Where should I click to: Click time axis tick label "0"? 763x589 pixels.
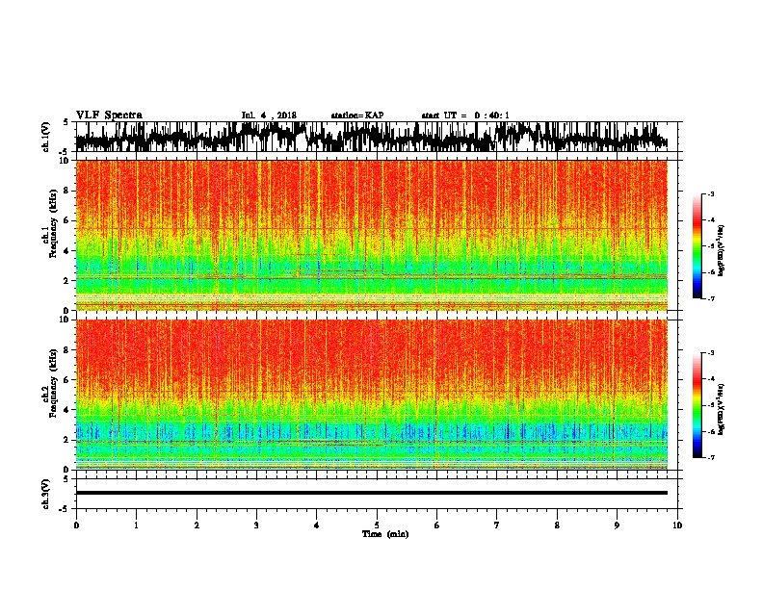(x=76, y=525)
